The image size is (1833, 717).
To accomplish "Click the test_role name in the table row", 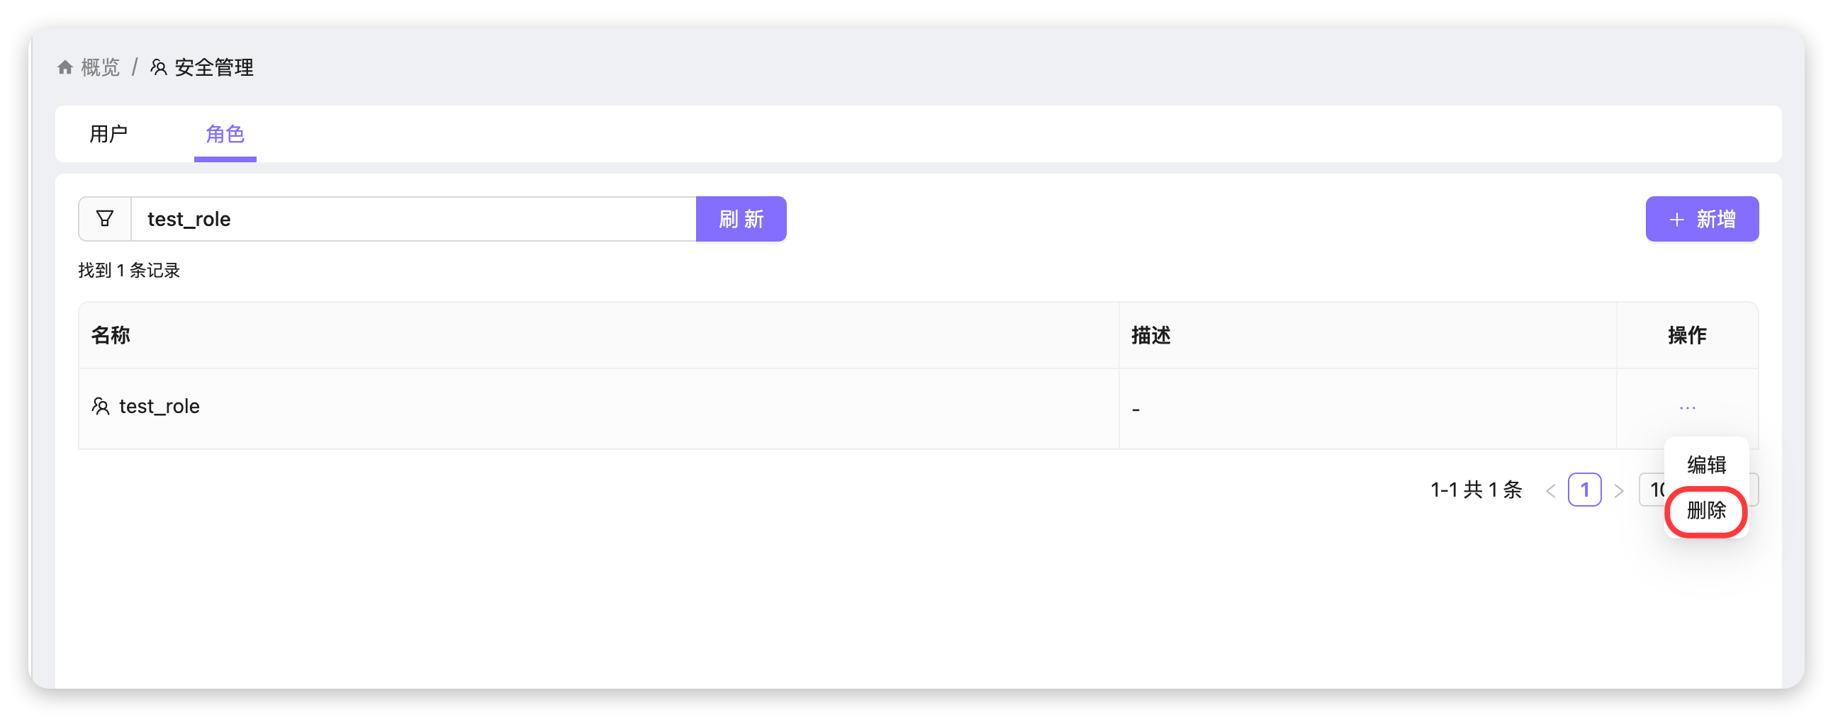I will click(159, 406).
